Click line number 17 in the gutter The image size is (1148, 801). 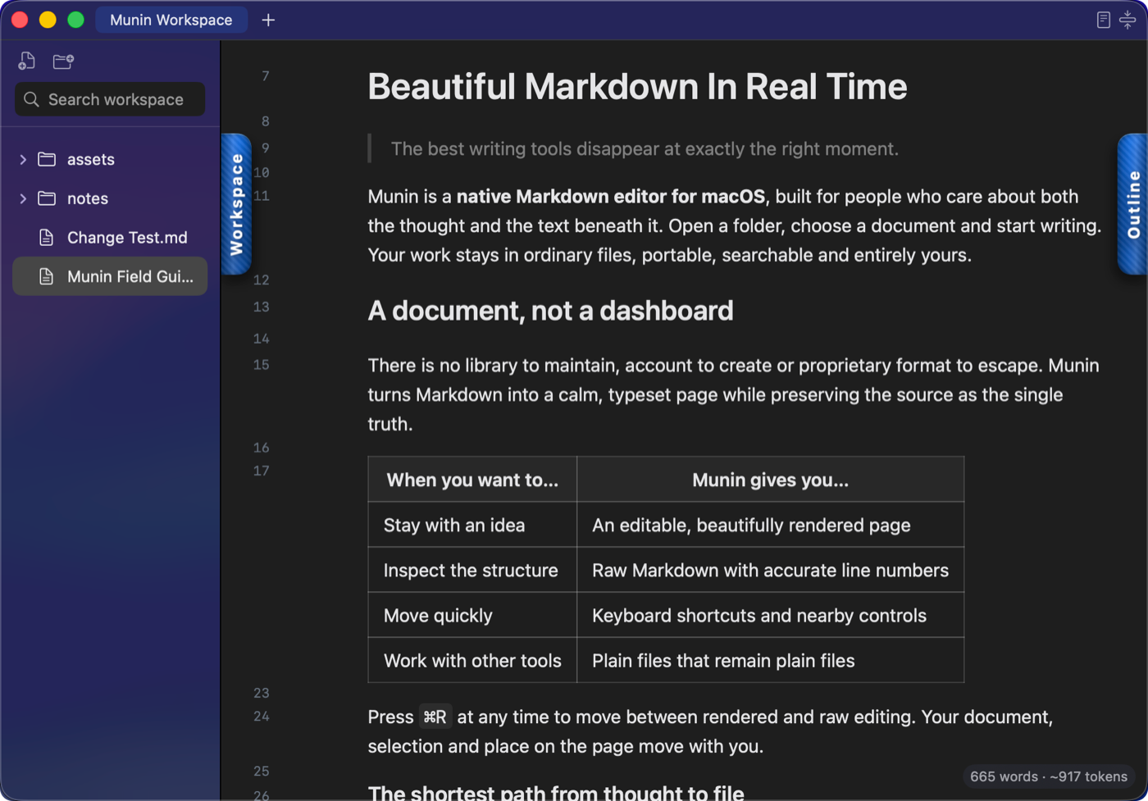click(262, 471)
